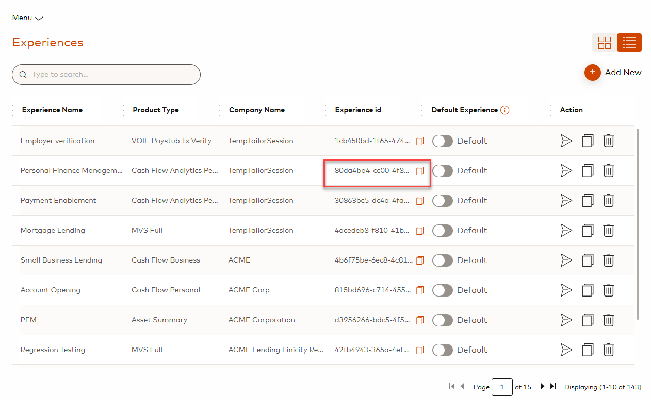Sort by Experience Name column header
651x400 pixels.
[x=52, y=110]
